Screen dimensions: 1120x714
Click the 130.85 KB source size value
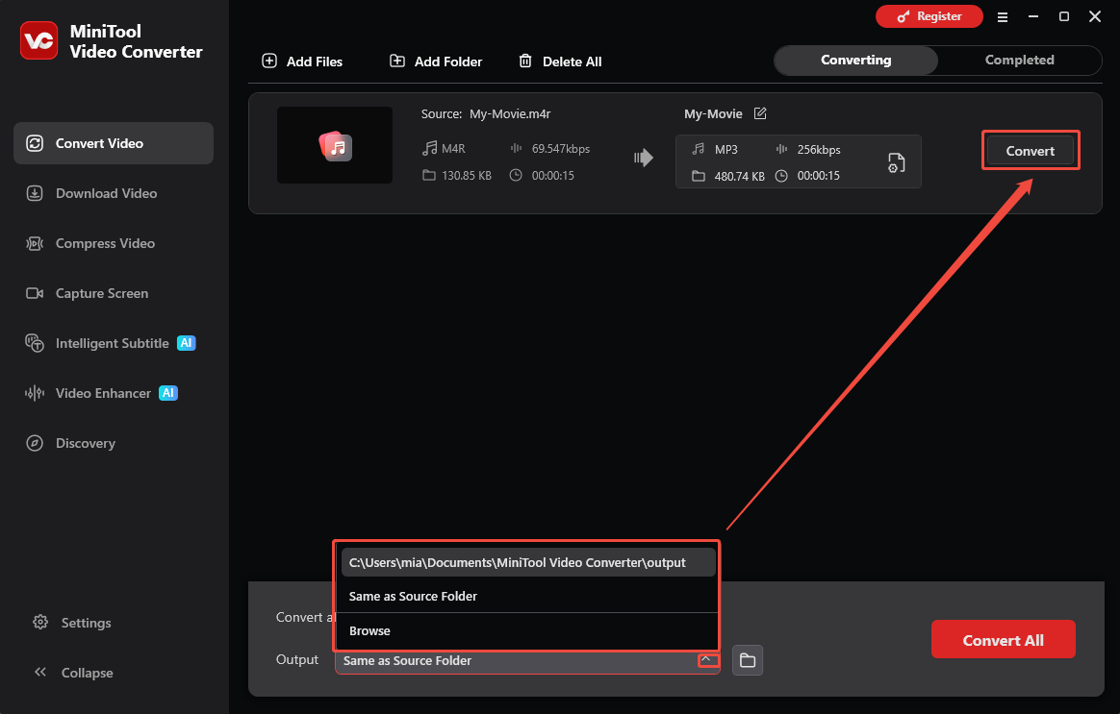(467, 176)
